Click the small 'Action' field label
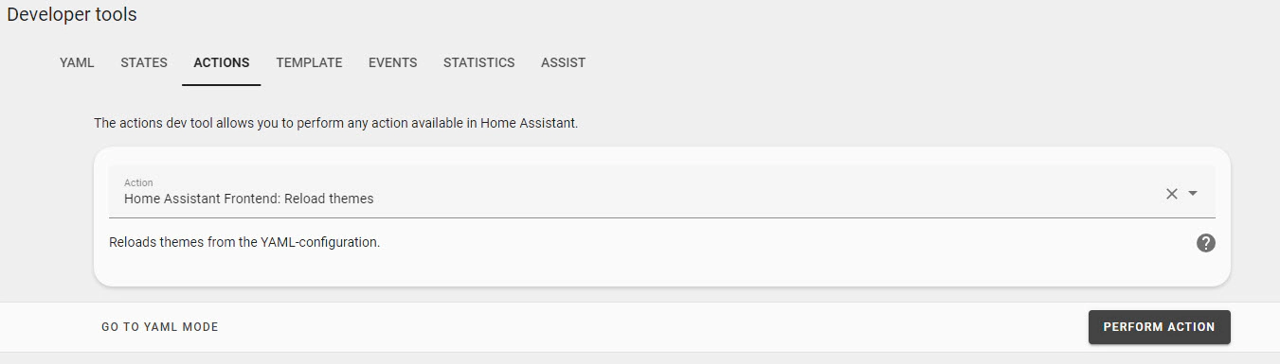1280x364 pixels. point(138,182)
